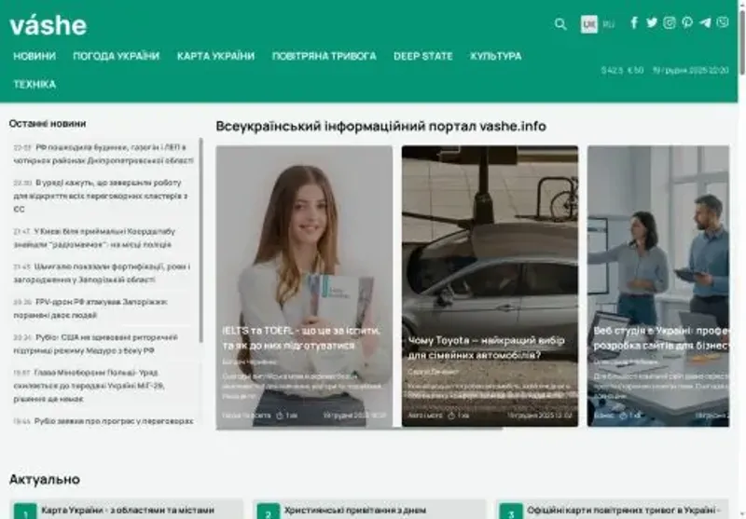The width and height of the screenshot is (746, 519).
Task: Open news about Київ Координаційний штаб радіомаячок
Action: (94, 238)
